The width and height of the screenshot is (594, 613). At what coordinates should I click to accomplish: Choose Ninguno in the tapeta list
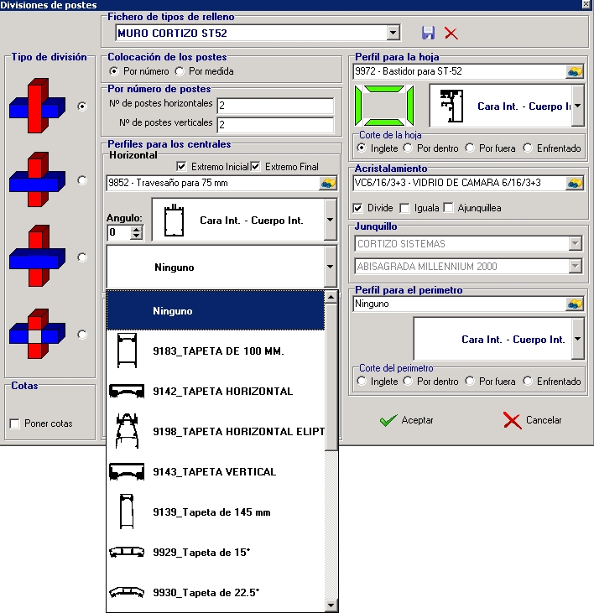coord(216,311)
